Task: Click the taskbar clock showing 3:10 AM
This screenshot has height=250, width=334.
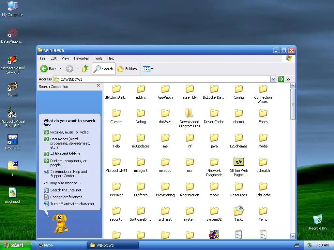Action: [322, 245]
